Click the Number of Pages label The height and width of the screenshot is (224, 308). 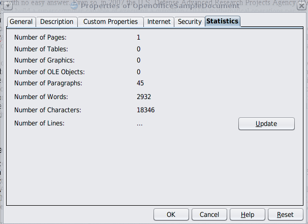[x=40, y=37]
